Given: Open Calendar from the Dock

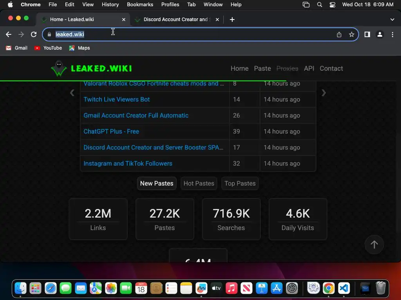Looking at the screenshot, I should click(x=141, y=289).
